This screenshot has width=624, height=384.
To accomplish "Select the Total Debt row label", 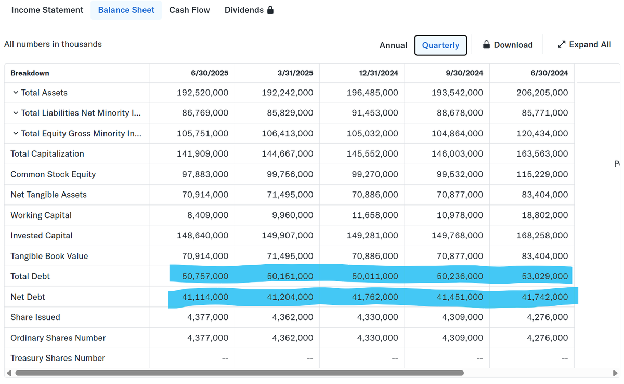I will pyautogui.click(x=30, y=276).
